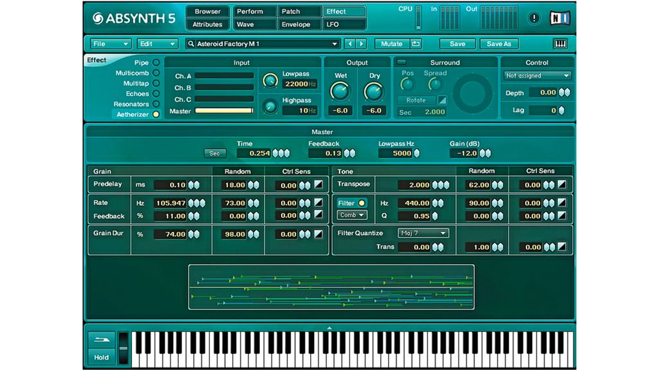Click the next-preset arrow beside the preset name
The height and width of the screenshot is (370, 659).
361,44
